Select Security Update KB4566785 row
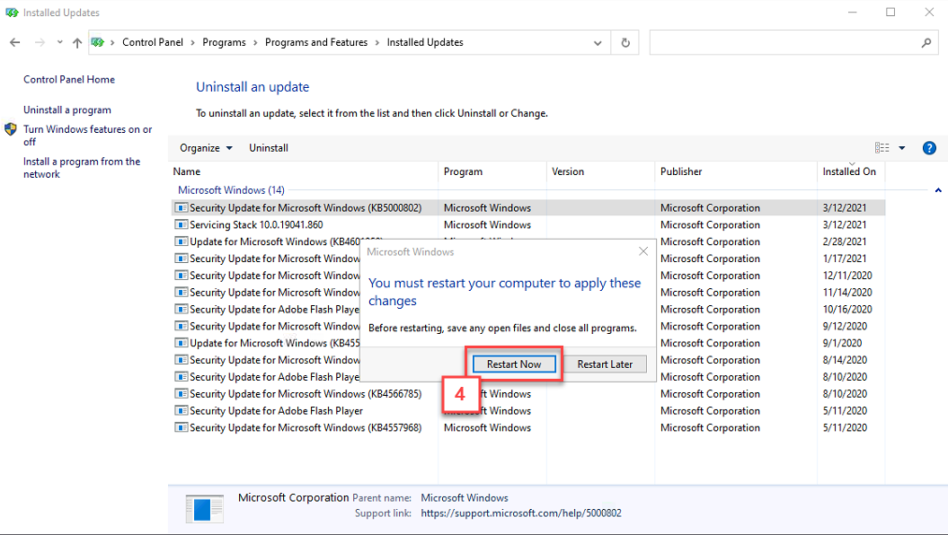The height and width of the screenshot is (535, 948). (x=528, y=394)
